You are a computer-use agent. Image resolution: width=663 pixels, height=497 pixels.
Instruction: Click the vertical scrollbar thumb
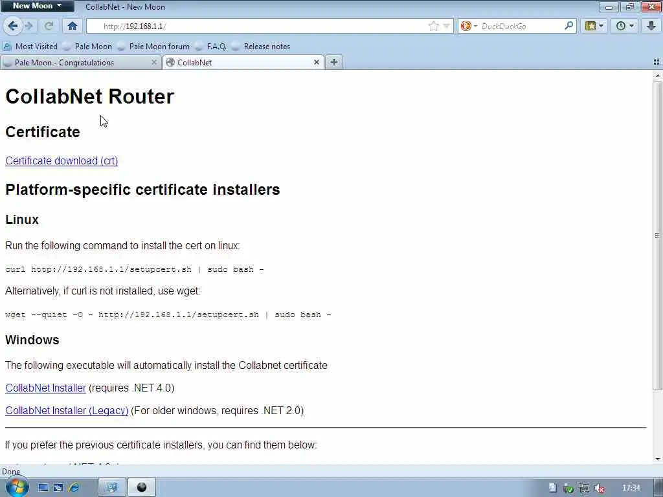(x=657, y=235)
